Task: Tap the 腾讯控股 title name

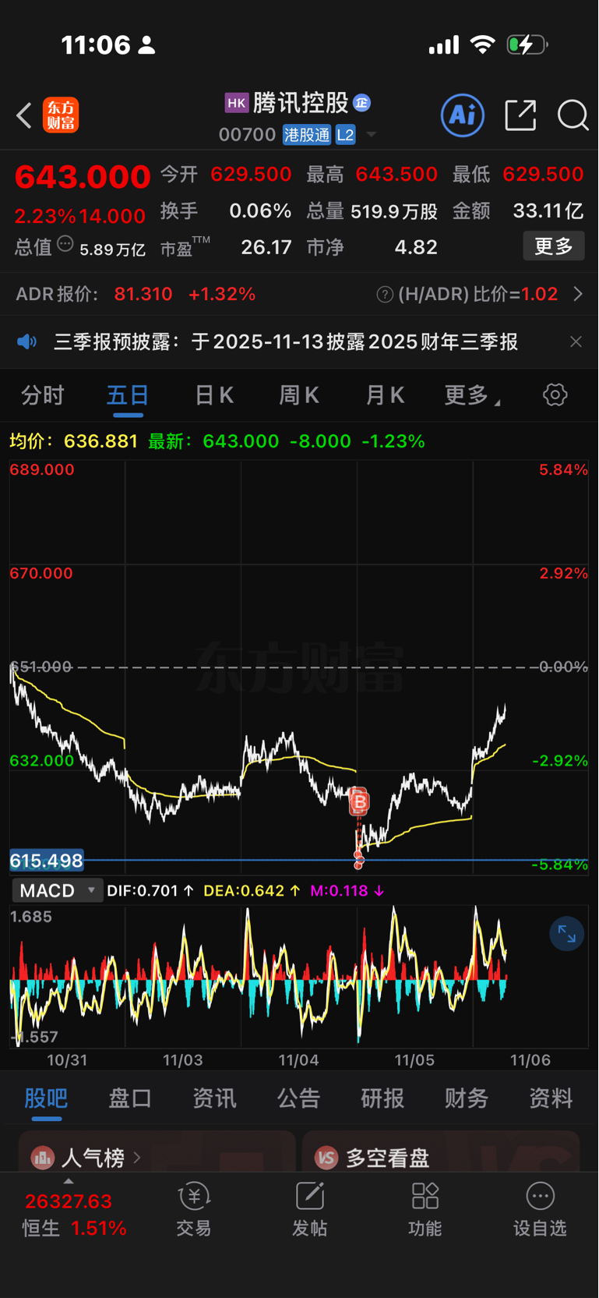Action: (301, 103)
